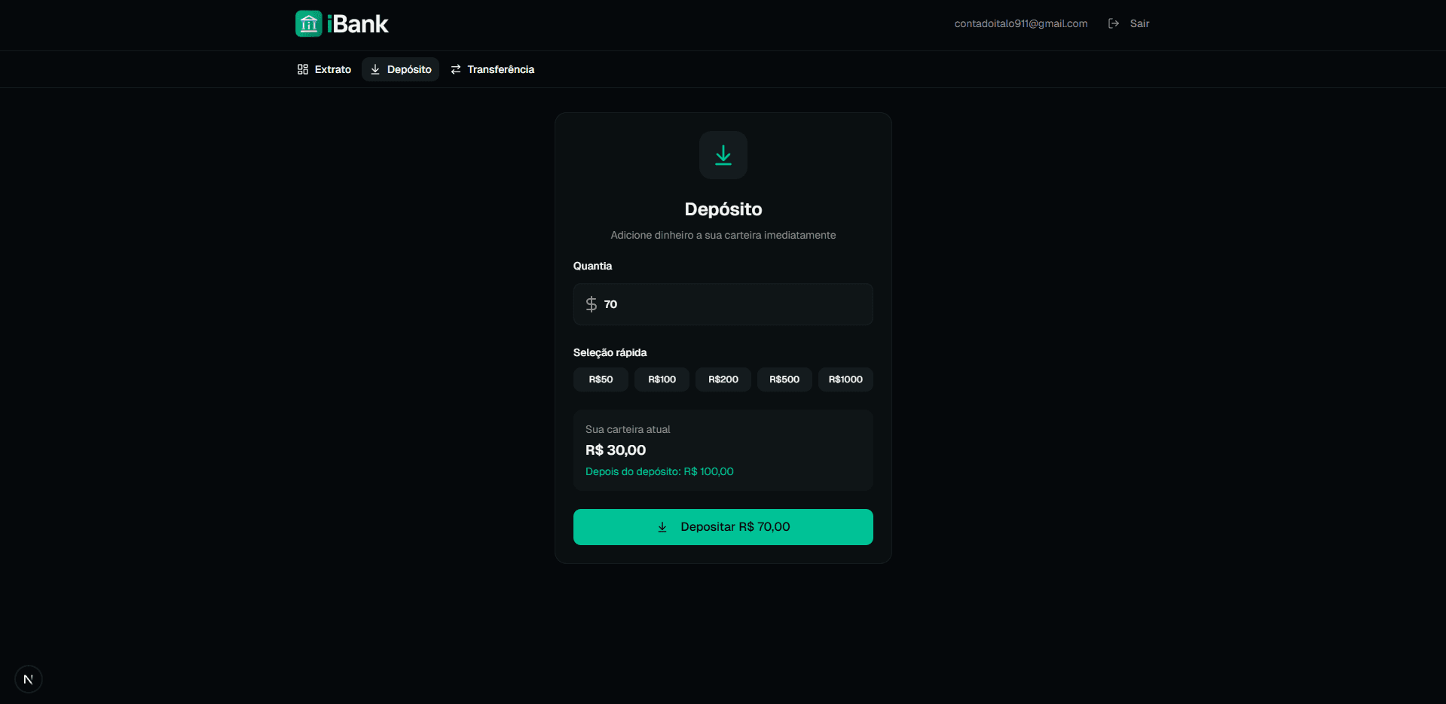This screenshot has height=704, width=1446.
Task: Click the large deposit icon above the Depósito title
Action: point(723,155)
